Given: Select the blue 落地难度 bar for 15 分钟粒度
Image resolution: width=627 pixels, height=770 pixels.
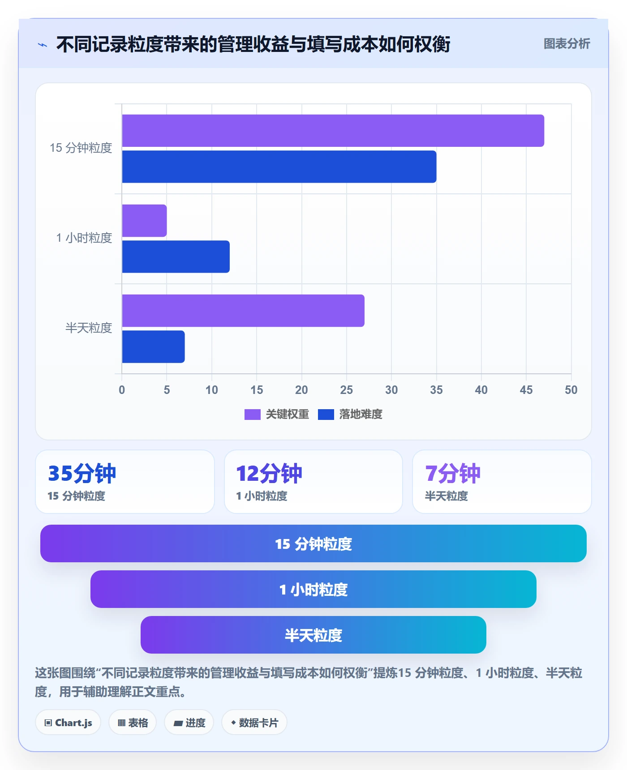Looking at the screenshot, I should point(279,167).
